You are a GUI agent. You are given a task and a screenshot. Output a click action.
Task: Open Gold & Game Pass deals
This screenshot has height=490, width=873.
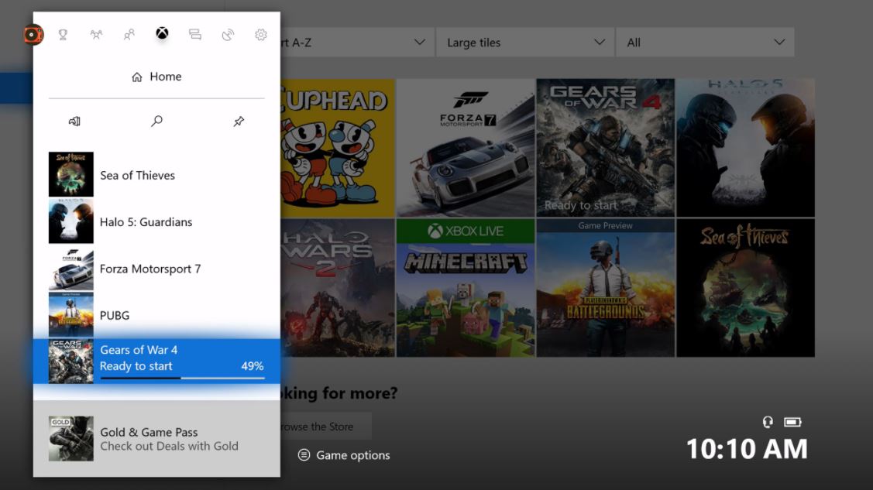click(156, 438)
